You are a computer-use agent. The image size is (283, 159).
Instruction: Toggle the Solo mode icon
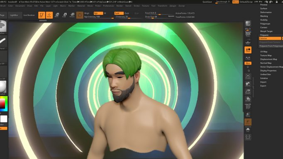[x=248, y=130]
